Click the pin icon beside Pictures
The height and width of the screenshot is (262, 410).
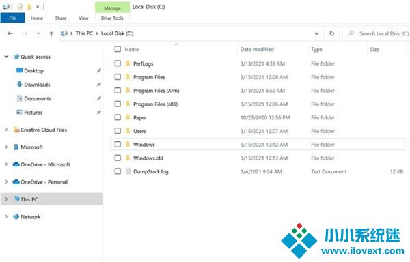pyautogui.click(x=98, y=112)
